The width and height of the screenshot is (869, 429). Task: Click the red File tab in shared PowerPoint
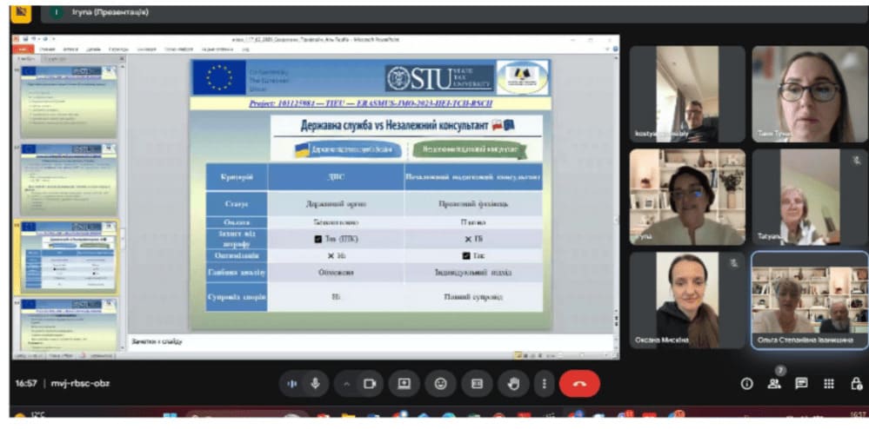click(23, 49)
